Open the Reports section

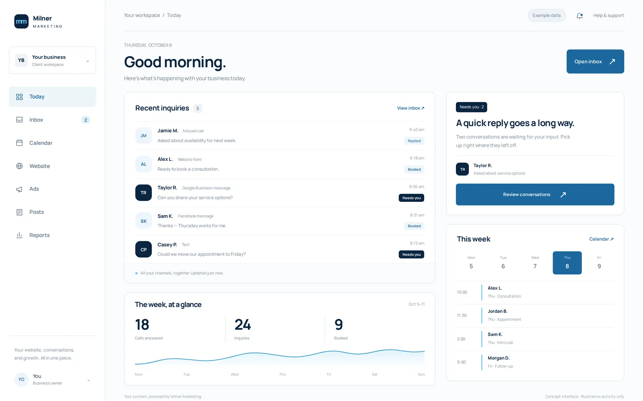pyautogui.click(x=52, y=235)
